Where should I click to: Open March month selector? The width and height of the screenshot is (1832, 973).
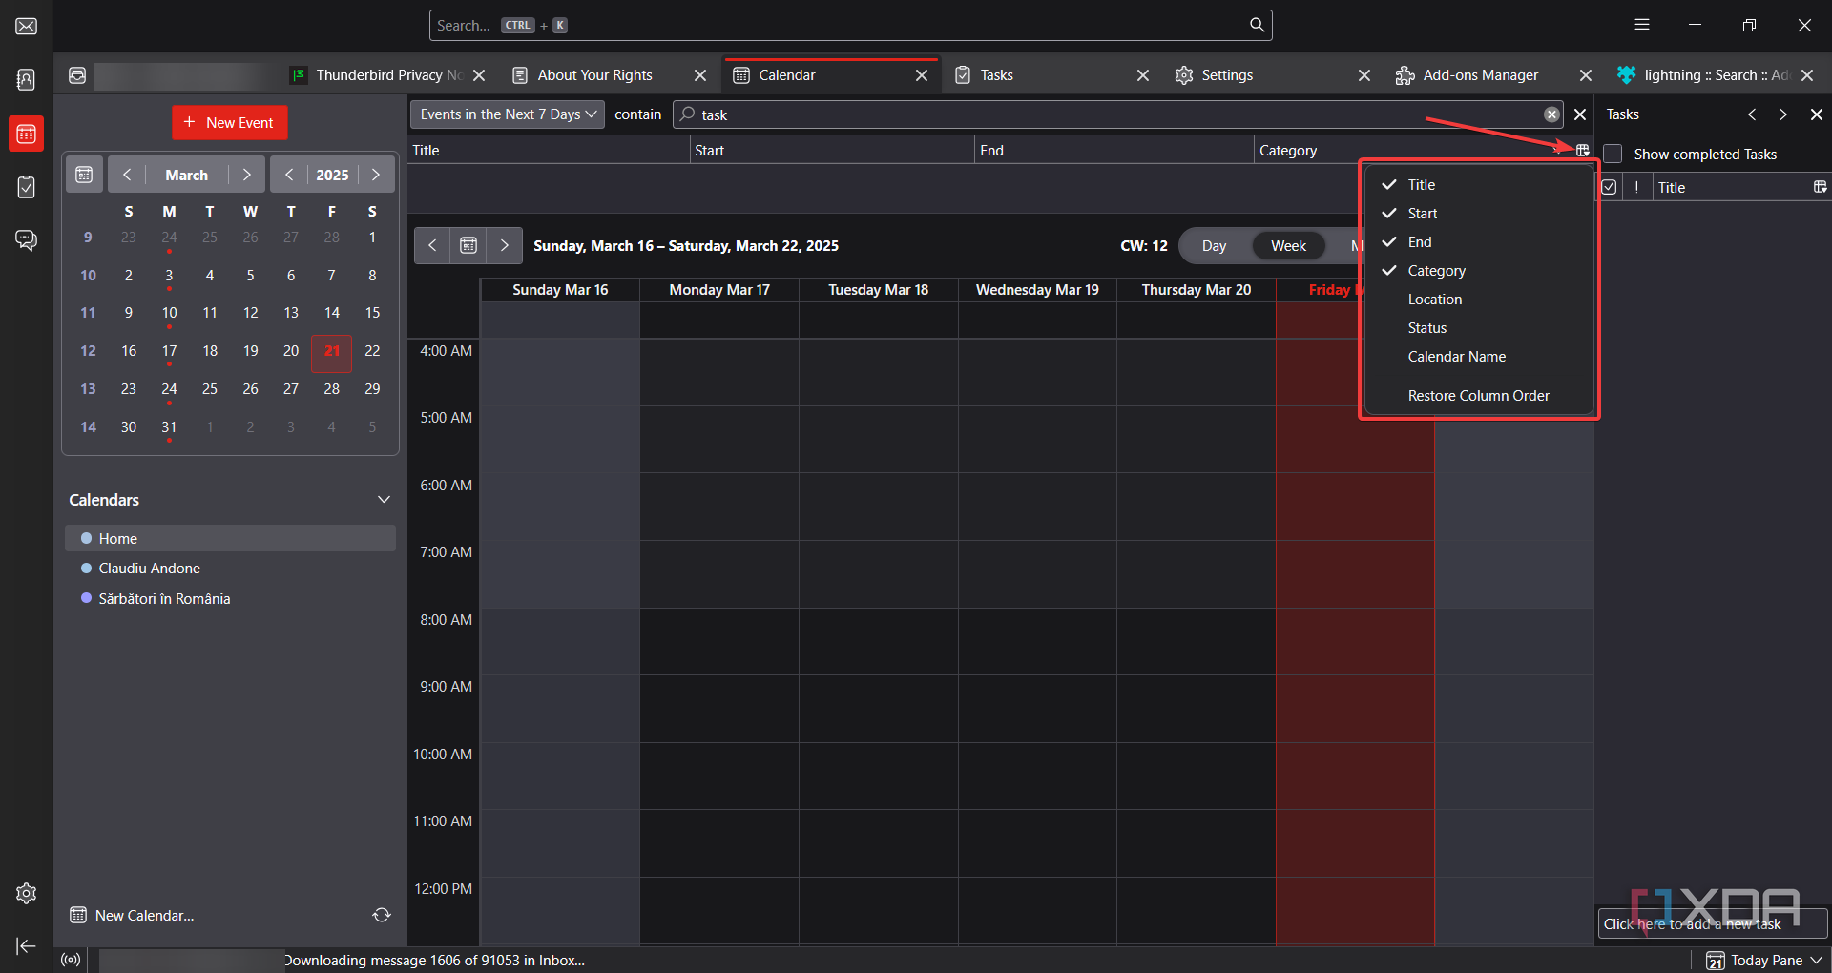tap(186, 175)
